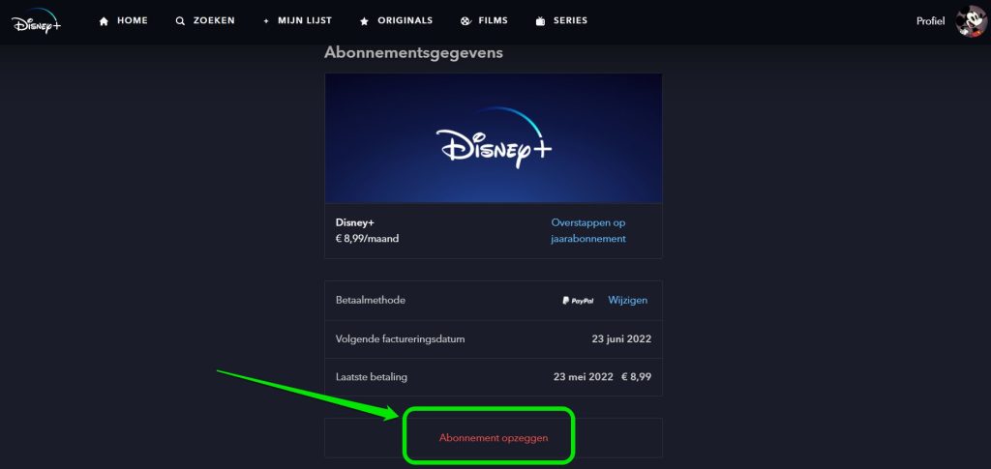
Task: Click the € 8,99 last payment amount
Action: [637, 377]
